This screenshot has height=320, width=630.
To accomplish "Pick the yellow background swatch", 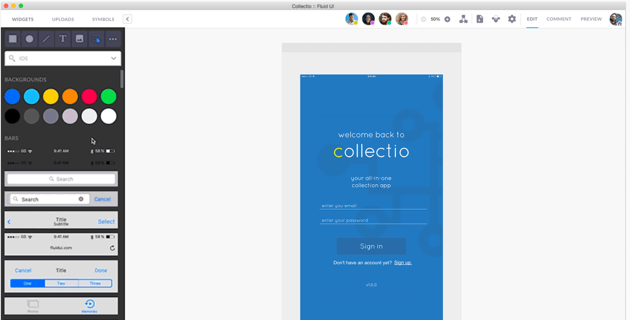I will (51, 97).
